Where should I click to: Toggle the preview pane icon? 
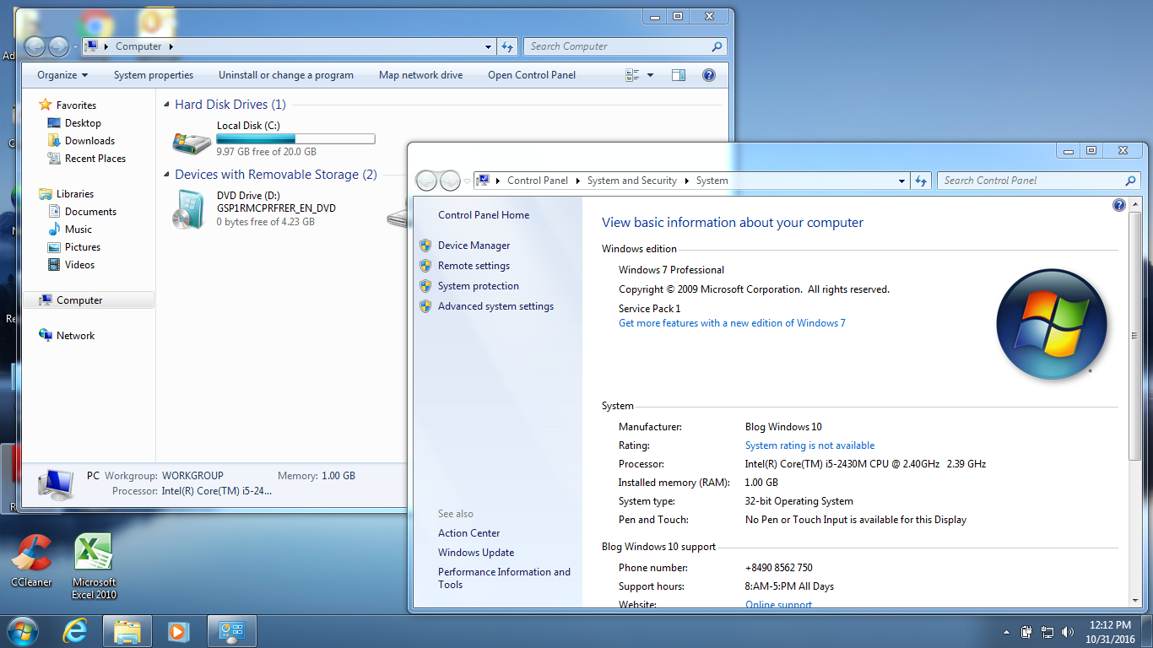pyautogui.click(x=679, y=75)
